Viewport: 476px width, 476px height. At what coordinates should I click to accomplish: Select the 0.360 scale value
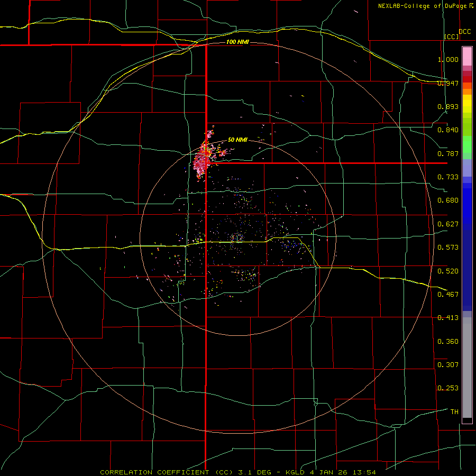(448, 342)
